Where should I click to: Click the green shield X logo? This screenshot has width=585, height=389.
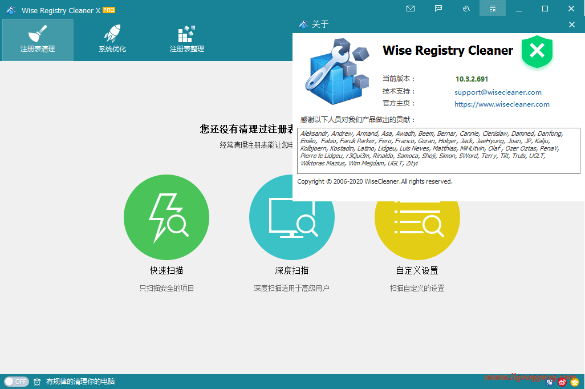[537, 52]
